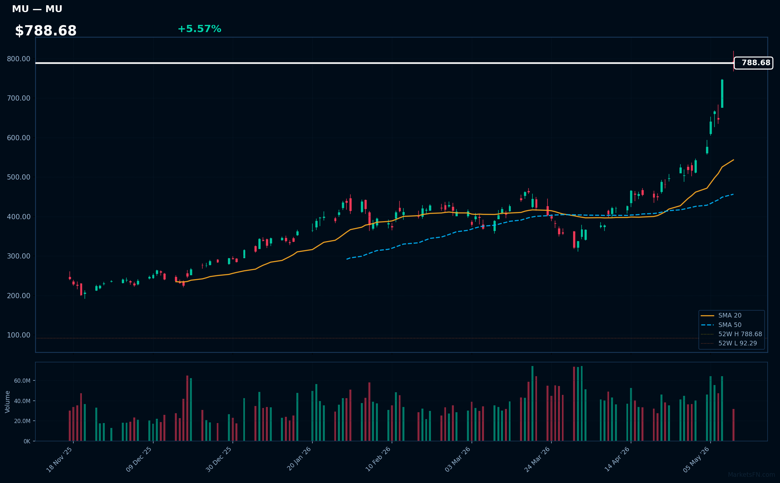The image size is (780, 483).
Task: Click the tall green candlestick near 700
Action: (x=722, y=94)
